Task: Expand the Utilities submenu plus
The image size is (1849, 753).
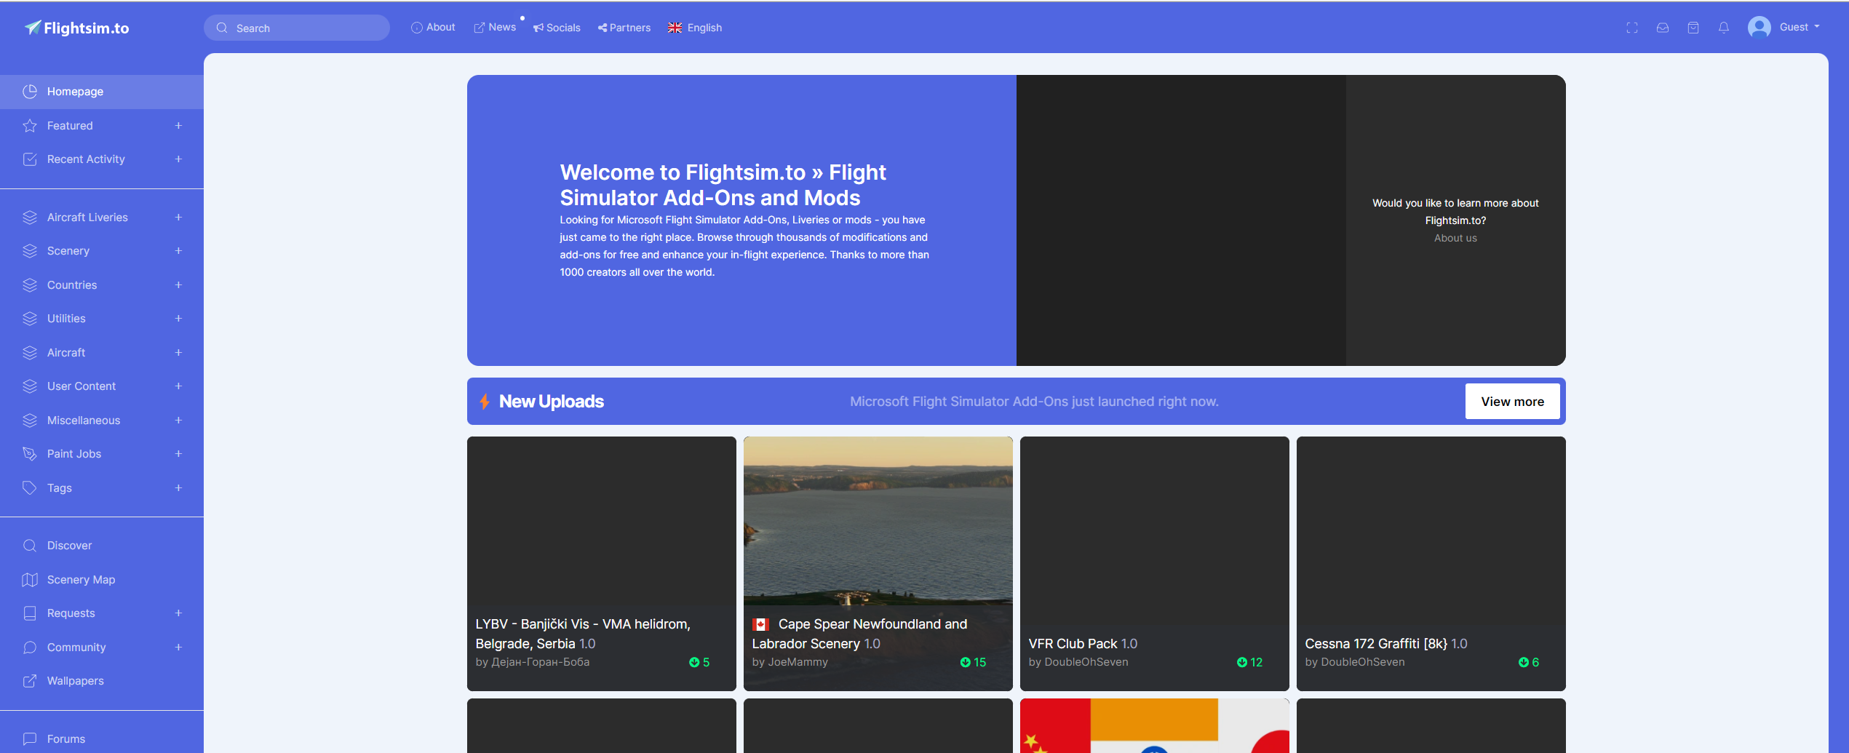Action: click(178, 319)
